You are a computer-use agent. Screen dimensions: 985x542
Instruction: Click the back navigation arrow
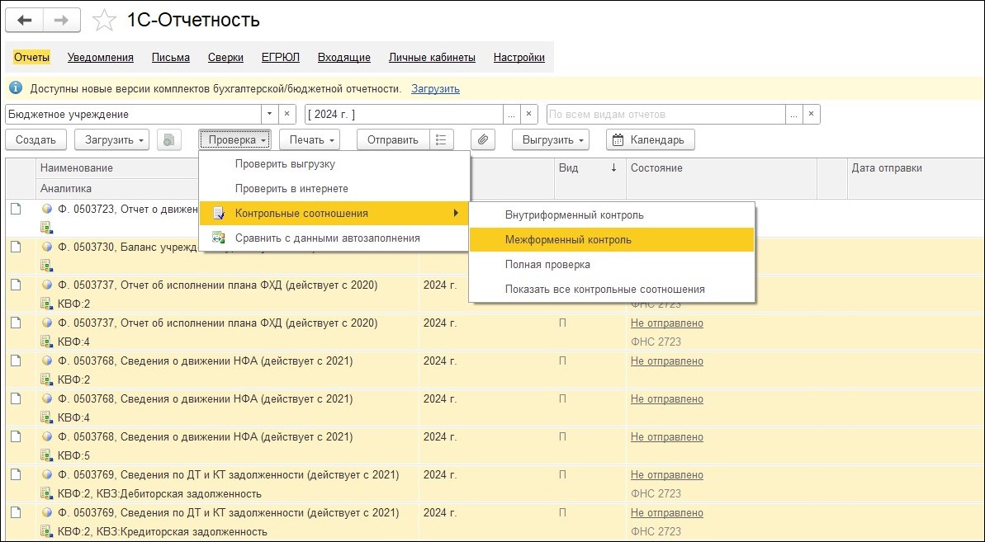click(x=25, y=20)
